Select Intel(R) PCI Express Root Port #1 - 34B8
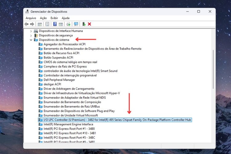The width and height of the screenshot is (231, 154). click(69, 129)
